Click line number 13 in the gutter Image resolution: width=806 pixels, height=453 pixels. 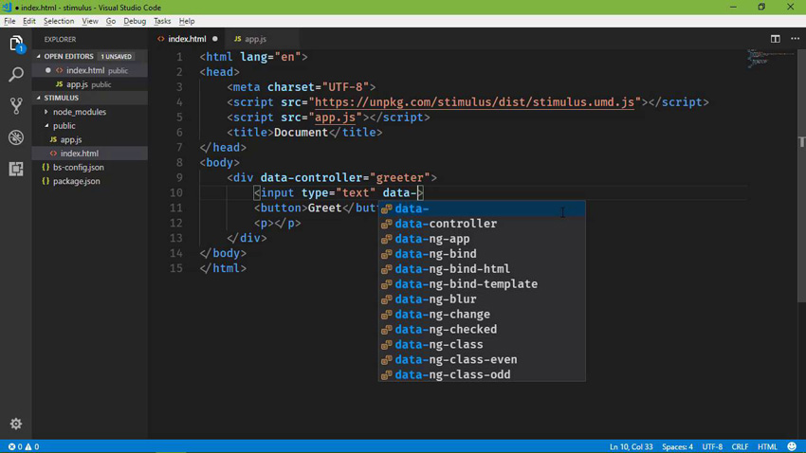pos(175,238)
